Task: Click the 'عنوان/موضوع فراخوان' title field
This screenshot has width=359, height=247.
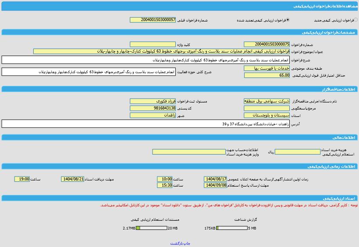Action: (161, 51)
